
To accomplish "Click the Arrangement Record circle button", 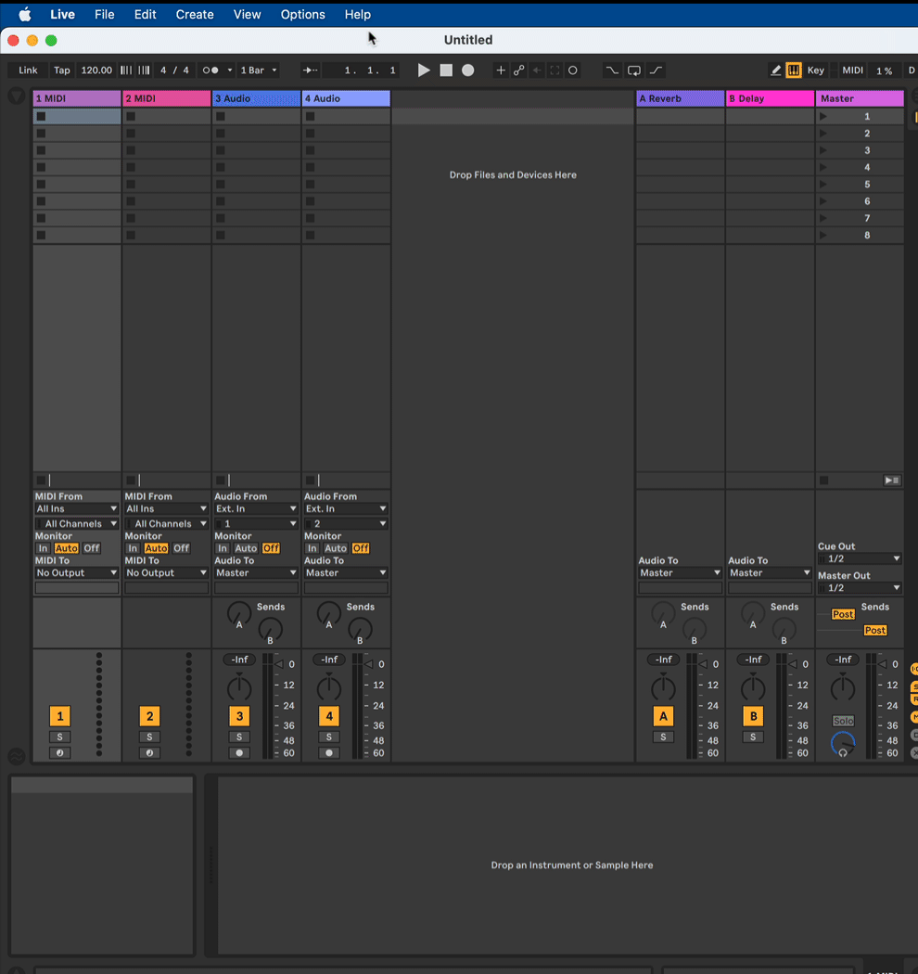I will click(x=468, y=70).
